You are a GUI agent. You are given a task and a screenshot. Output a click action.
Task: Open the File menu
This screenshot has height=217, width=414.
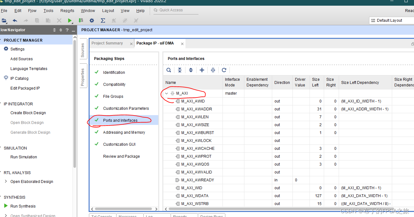pos(4,10)
